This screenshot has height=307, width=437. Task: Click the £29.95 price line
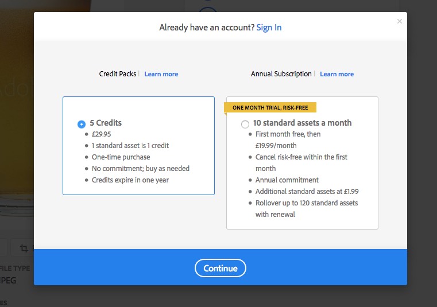tap(102, 134)
